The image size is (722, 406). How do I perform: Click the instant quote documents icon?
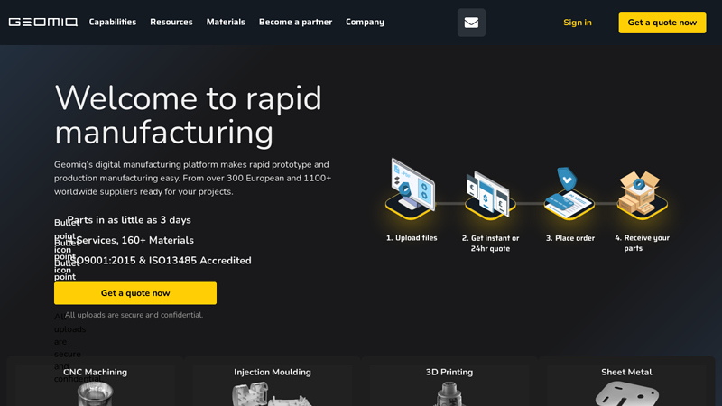[x=490, y=194]
